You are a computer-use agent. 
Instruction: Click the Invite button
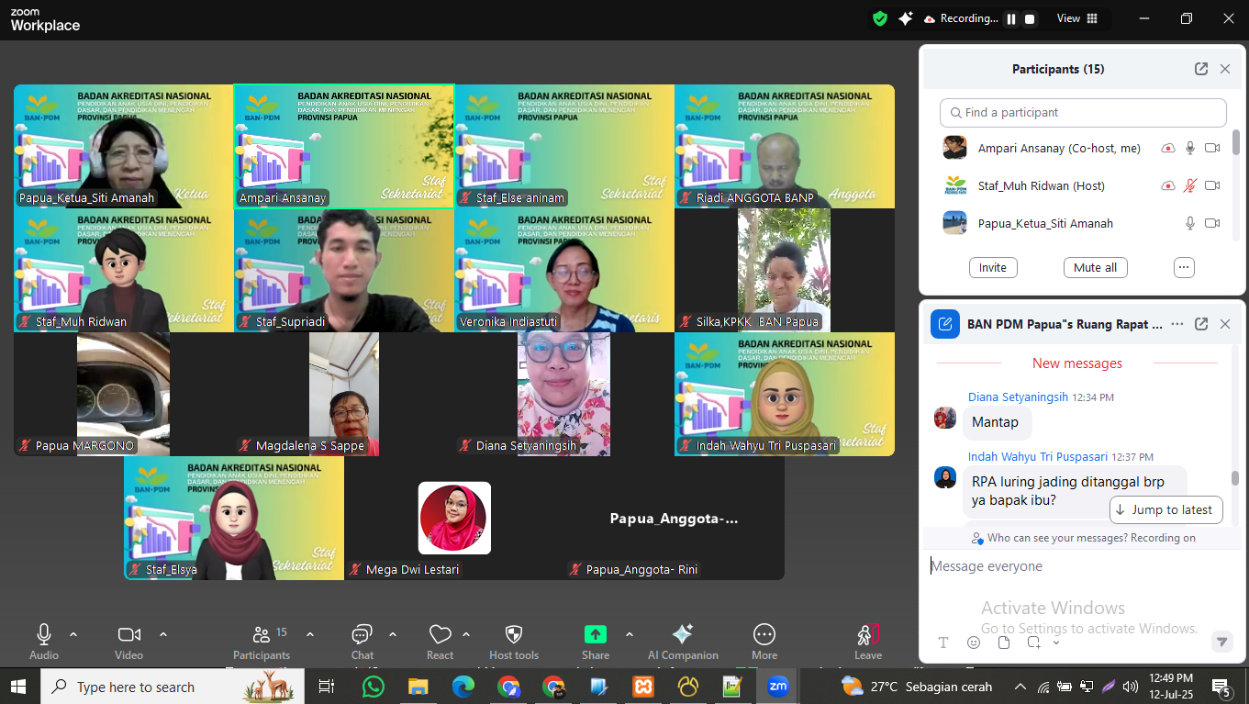[x=992, y=267]
